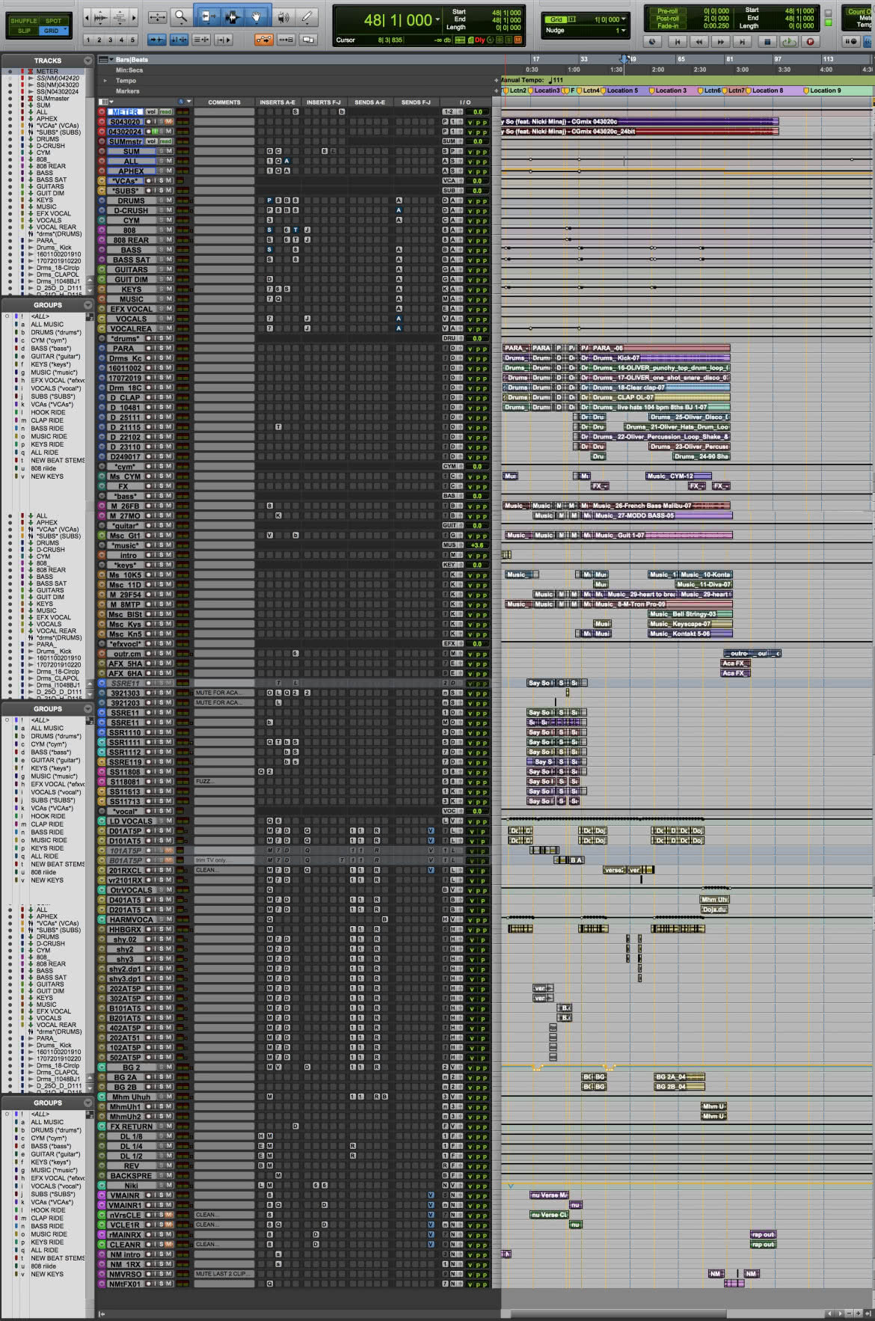Enable Shuffle edit mode
875x1321 pixels.
tap(24, 21)
